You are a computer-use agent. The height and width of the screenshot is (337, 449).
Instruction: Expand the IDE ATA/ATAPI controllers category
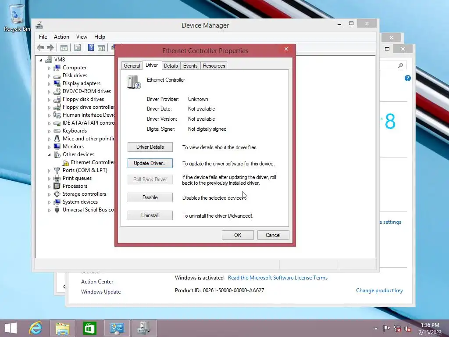(x=49, y=123)
